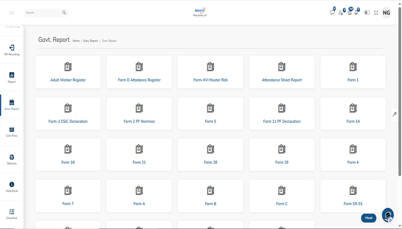402x229 pixels.
Task: Open Off-Boarding in the sidebar
Action: [x=12, y=50]
